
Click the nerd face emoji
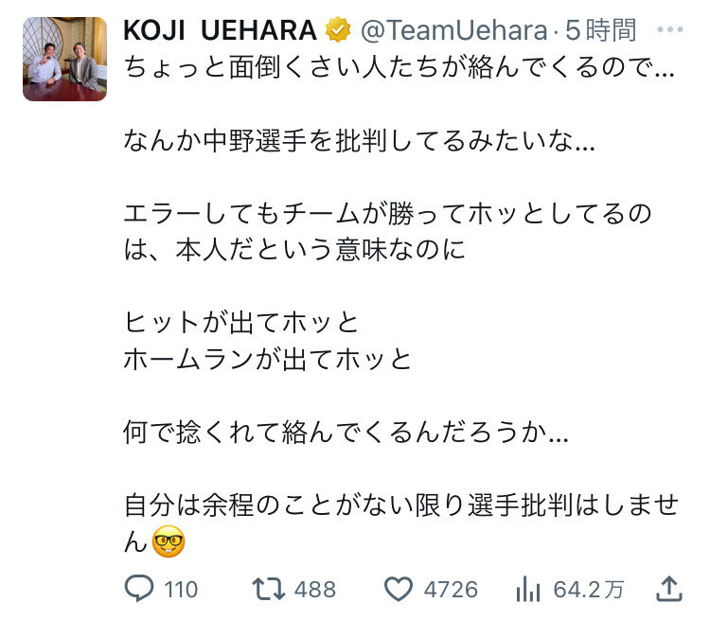[169, 541]
